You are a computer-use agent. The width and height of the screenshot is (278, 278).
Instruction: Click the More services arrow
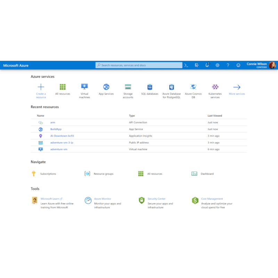click(237, 87)
